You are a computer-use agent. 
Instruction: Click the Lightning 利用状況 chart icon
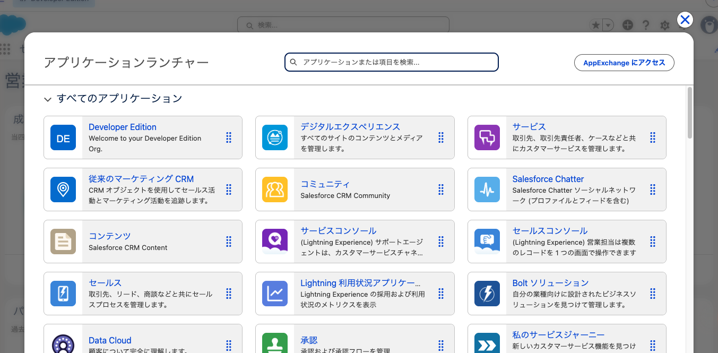tap(275, 294)
